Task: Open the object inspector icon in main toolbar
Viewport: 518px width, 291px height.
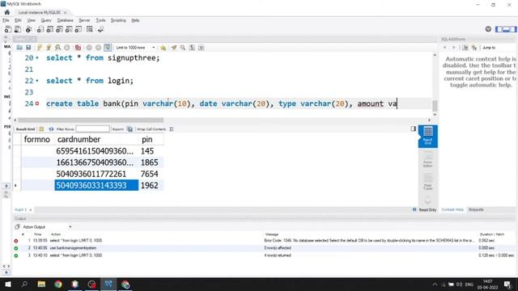Action: [x=29, y=30]
